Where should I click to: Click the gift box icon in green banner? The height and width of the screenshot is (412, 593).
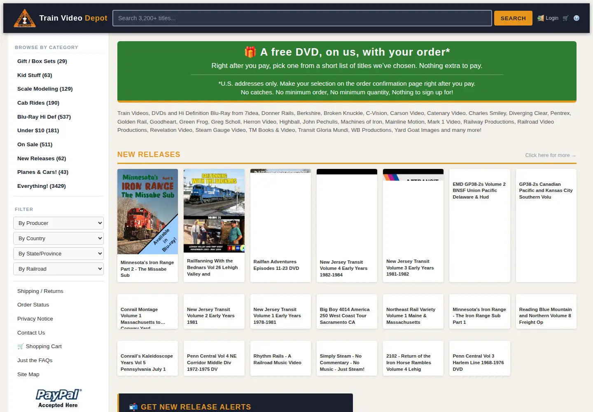tap(250, 52)
